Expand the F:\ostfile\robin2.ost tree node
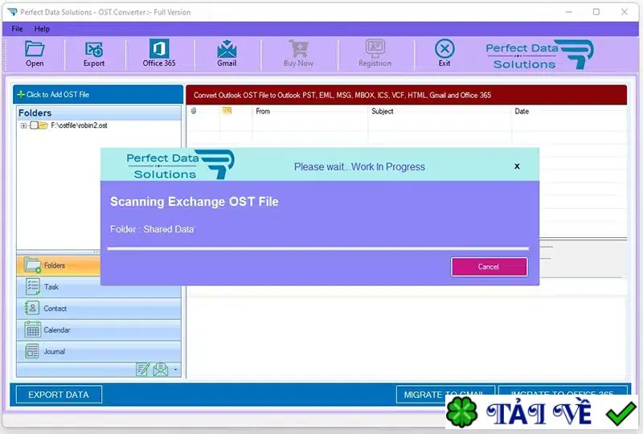 pos(23,125)
